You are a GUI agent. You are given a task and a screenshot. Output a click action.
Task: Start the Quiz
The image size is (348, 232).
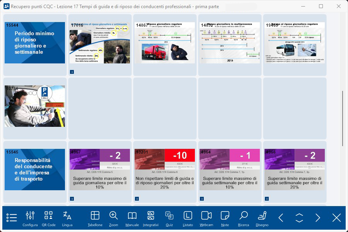(169, 219)
